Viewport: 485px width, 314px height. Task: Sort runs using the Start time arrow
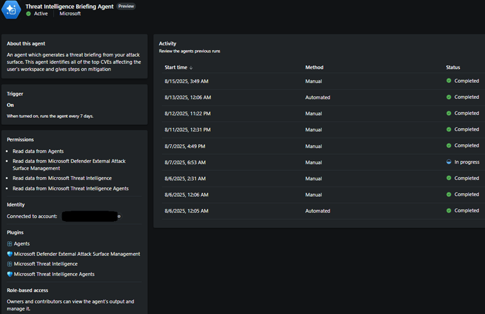point(191,68)
